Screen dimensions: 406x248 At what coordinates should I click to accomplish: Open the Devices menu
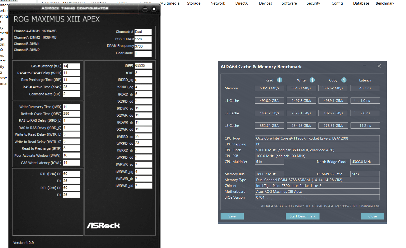pyautogui.click(x=265, y=3)
